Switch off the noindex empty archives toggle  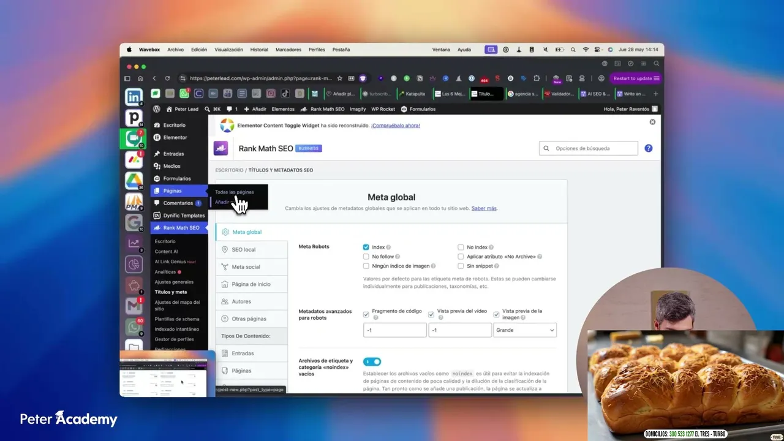click(372, 362)
